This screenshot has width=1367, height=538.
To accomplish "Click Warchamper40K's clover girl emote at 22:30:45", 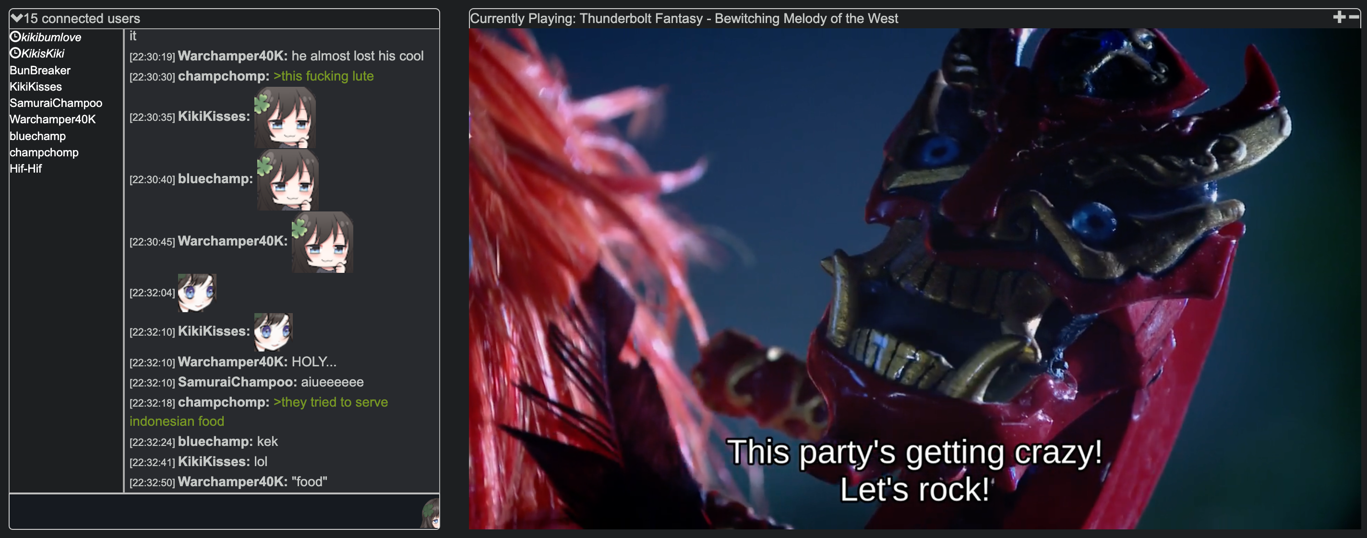I will point(322,242).
